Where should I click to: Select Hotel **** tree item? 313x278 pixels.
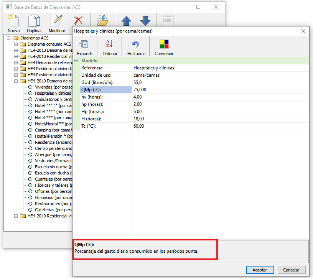pyautogui.click(x=53, y=112)
